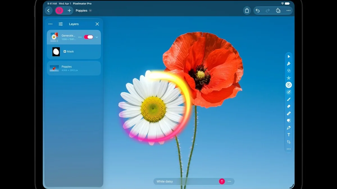This screenshot has height=189, width=337.
Task: Click the "Poppies" layer name
Action: pyautogui.click(x=67, y=67)
